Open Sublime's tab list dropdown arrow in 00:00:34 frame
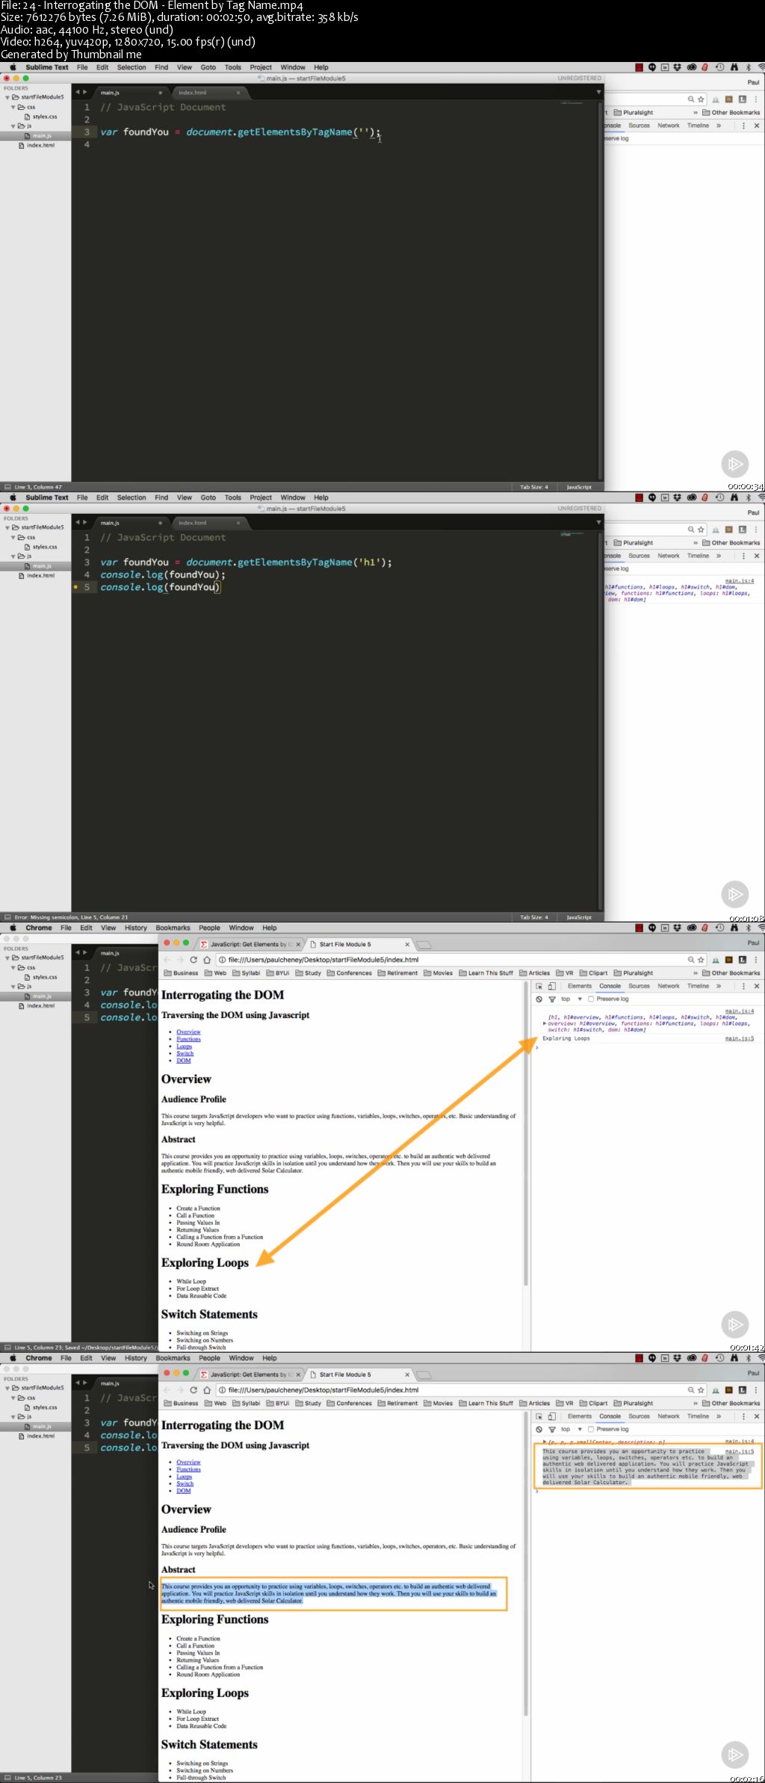This screenshot has width=765, height=1783. point(598,93)
